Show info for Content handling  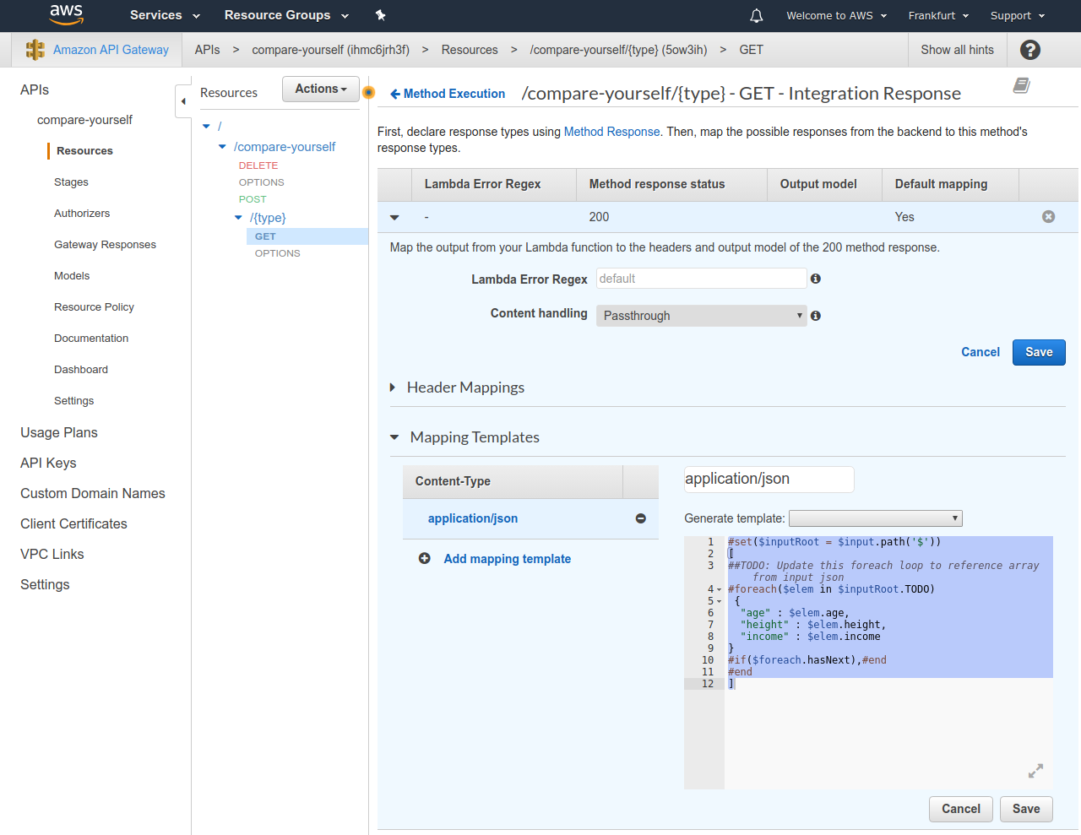point(816,316)
